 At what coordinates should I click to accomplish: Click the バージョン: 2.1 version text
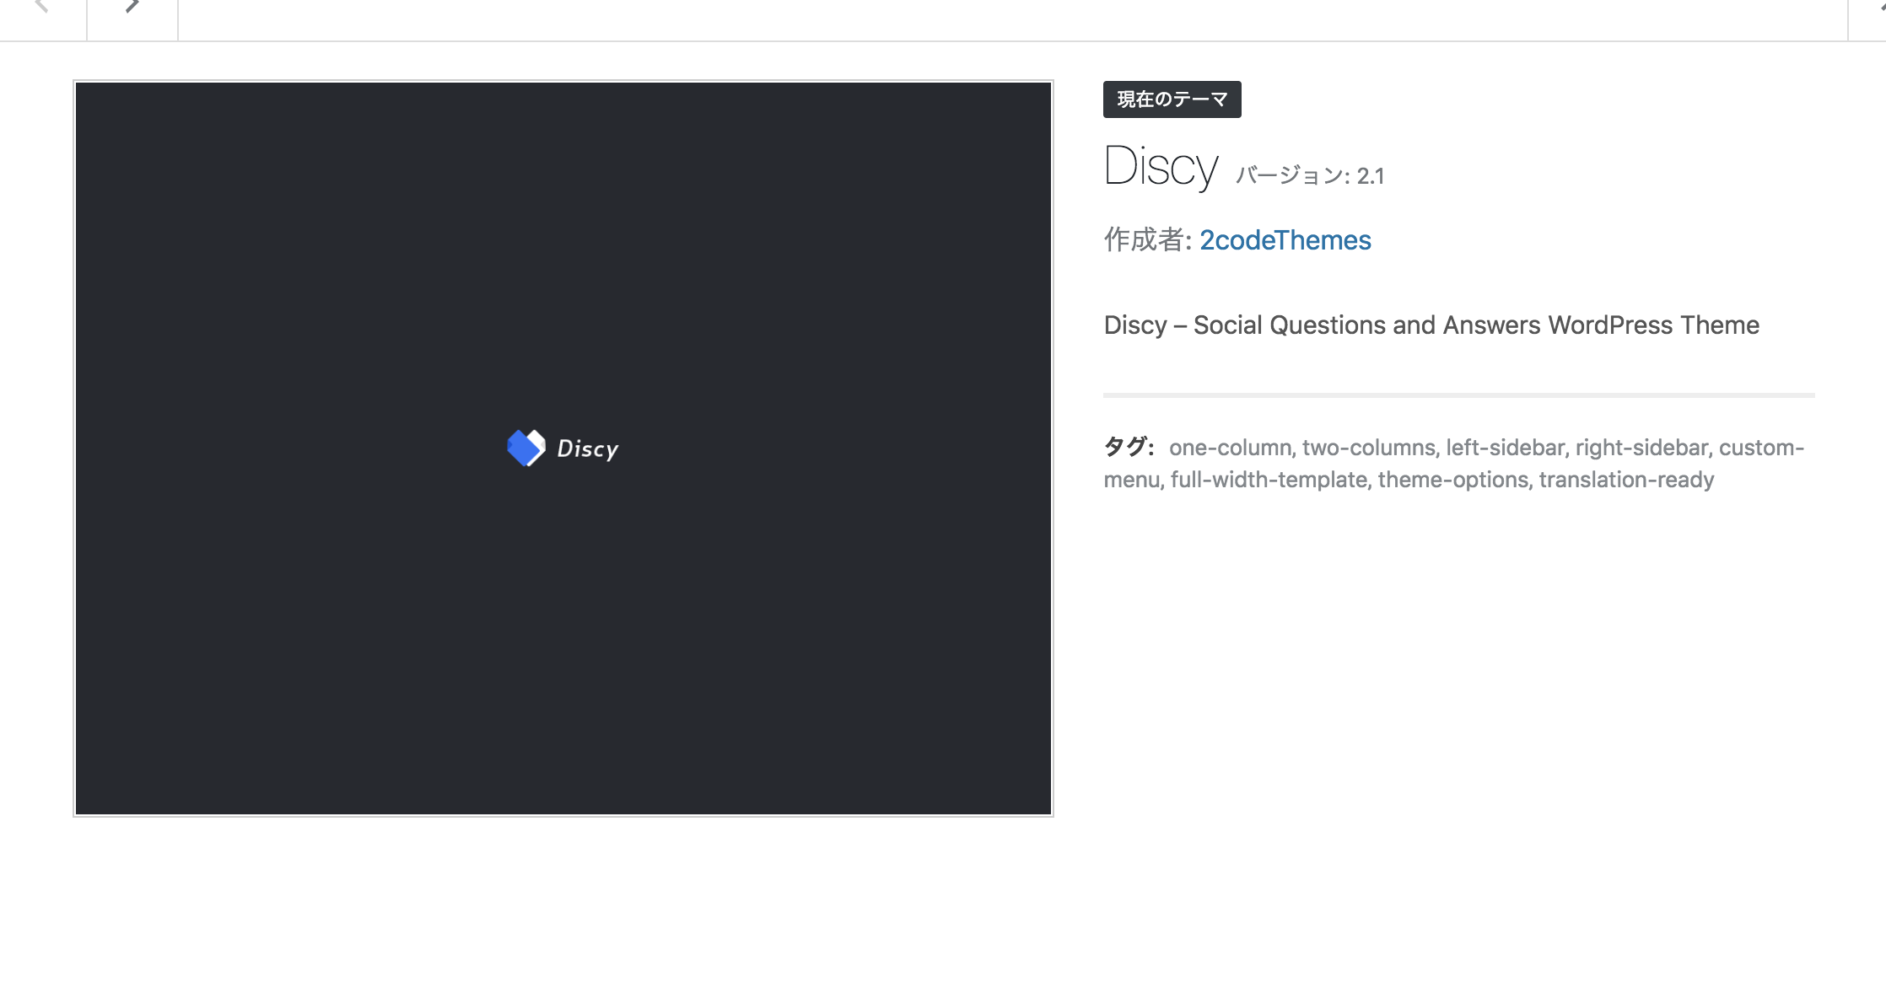1309,176
